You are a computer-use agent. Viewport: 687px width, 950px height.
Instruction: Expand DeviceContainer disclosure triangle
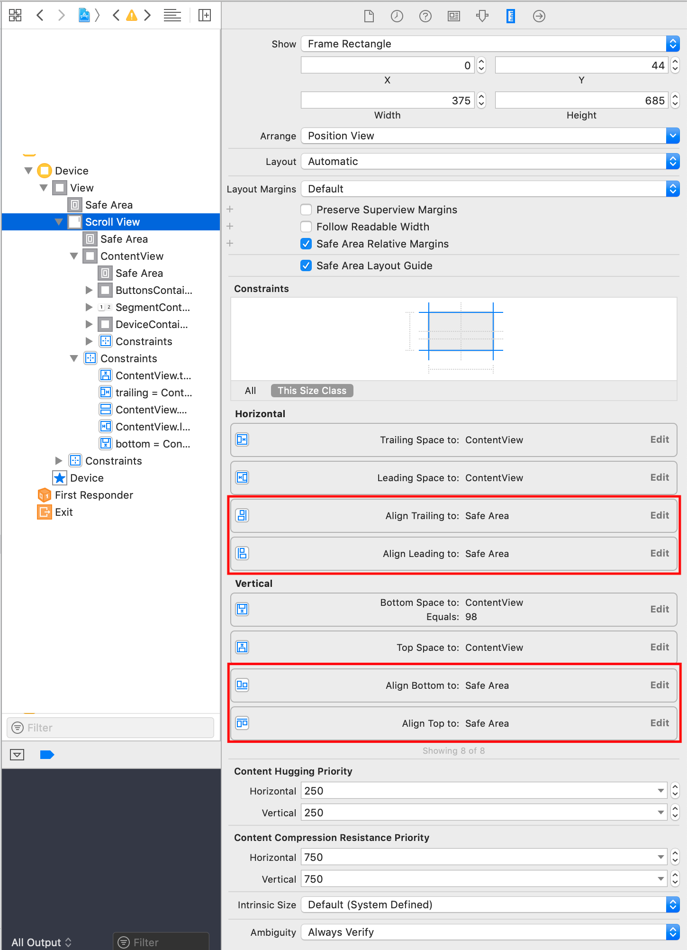(x=89, y=324)
